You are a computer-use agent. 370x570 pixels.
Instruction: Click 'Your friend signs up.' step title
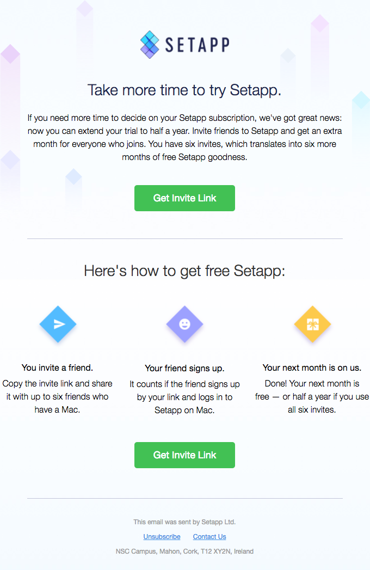click(x=184, y=368)
